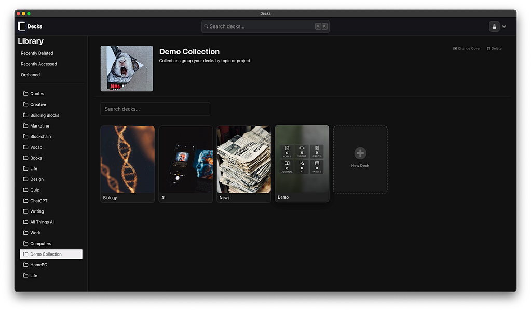The image size is (531, 311).
Task: Open the News deck thumbnail
Action: point(244,160)
